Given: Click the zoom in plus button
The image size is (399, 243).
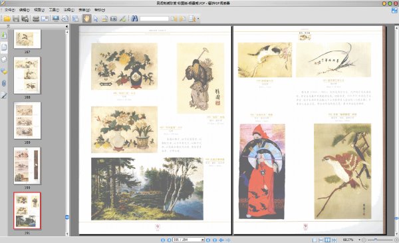Looking at the screenshot, I should click(396, 240).
